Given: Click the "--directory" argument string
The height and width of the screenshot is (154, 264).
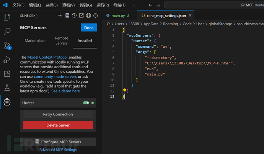Looking at the screenshot, I should click(x=159, y=58).
